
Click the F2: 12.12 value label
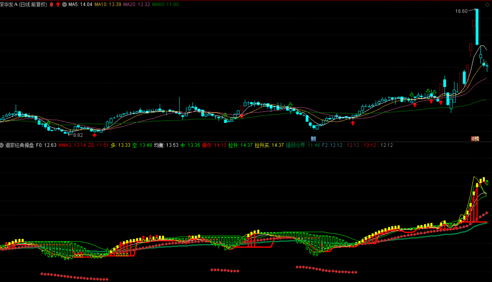point(332,145)
